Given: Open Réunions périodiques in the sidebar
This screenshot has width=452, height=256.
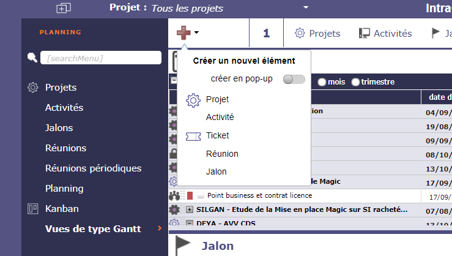Looking at the screenshot, I should pyautogui.click(x=93, y=168).
